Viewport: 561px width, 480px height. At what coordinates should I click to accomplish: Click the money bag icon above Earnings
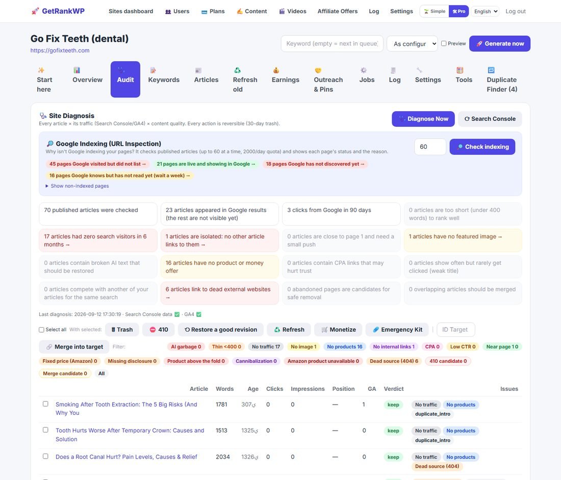276,70
